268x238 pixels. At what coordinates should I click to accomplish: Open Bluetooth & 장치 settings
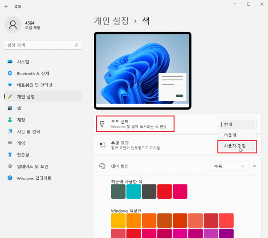pos(43,73)
